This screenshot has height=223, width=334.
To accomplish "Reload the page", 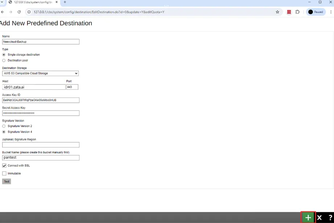I will [x=19, y=12].
